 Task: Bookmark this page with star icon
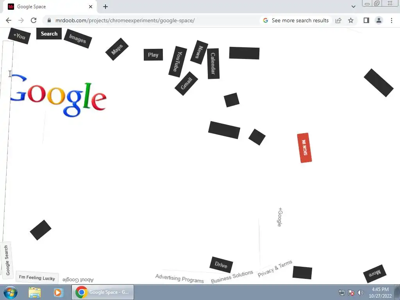click(x=351, y=20)
